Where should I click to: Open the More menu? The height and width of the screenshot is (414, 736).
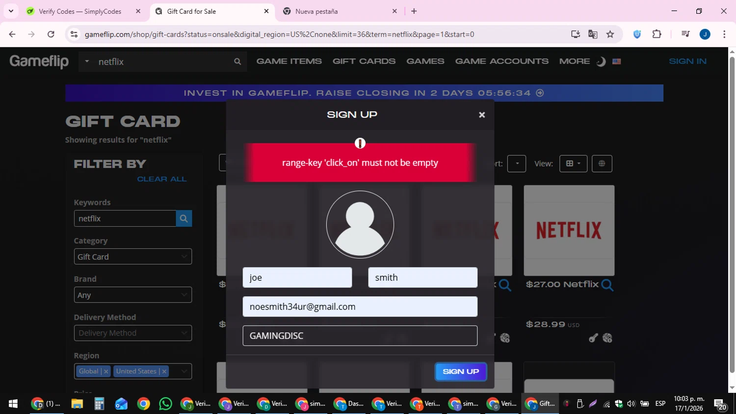575,61
